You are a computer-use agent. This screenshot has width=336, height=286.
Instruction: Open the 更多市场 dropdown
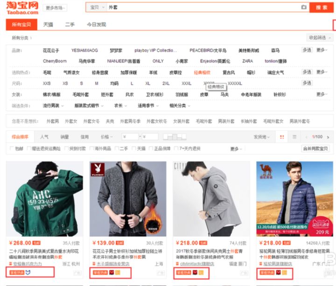point(55,8)
